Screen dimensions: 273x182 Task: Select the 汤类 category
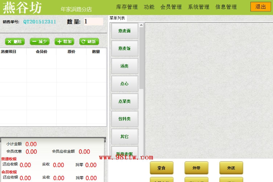(x=124, y=66)
